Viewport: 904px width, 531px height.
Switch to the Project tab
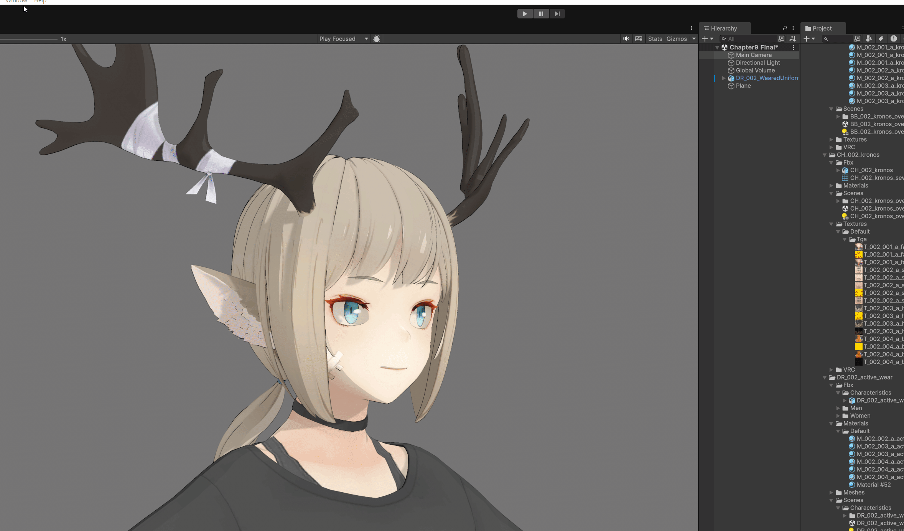coord(822,28)
